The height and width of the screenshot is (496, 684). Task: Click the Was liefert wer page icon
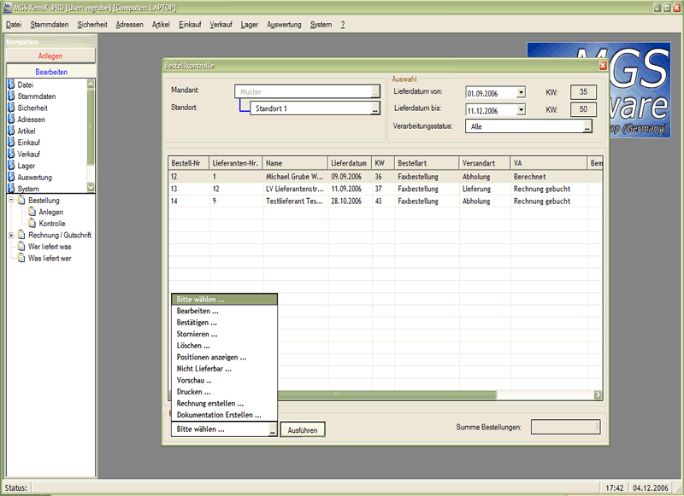pyautogui.click(x=21, y=258)
